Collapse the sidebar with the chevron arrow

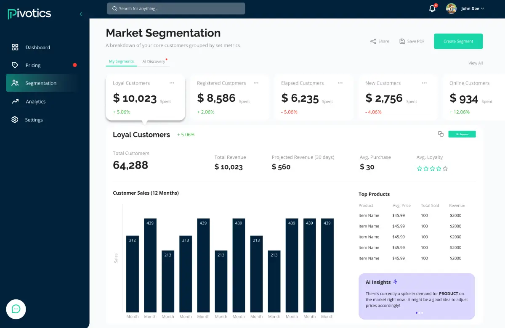tap(81, 14)
